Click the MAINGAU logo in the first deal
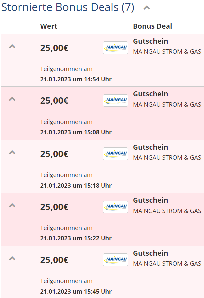Image resolution: width=204 pixels, height=298 pixels. click(x=115, y=48)
